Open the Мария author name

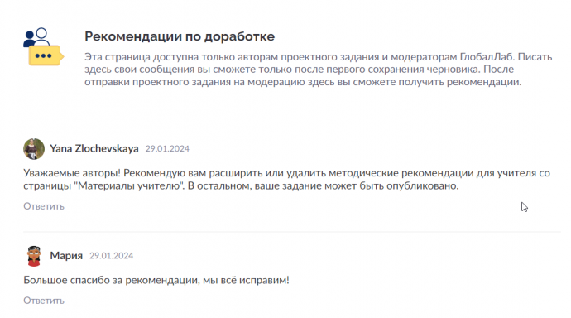[x=66, y=256]
